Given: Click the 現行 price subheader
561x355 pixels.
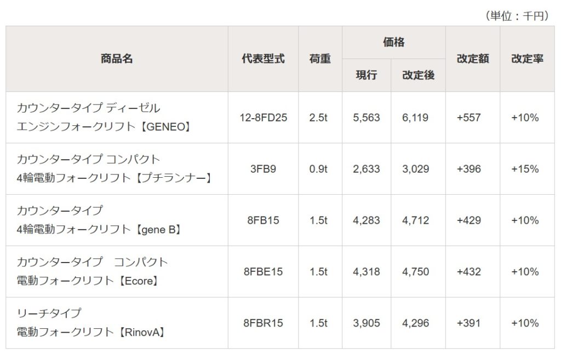Looking at the screenshot, I should point(367,75).
